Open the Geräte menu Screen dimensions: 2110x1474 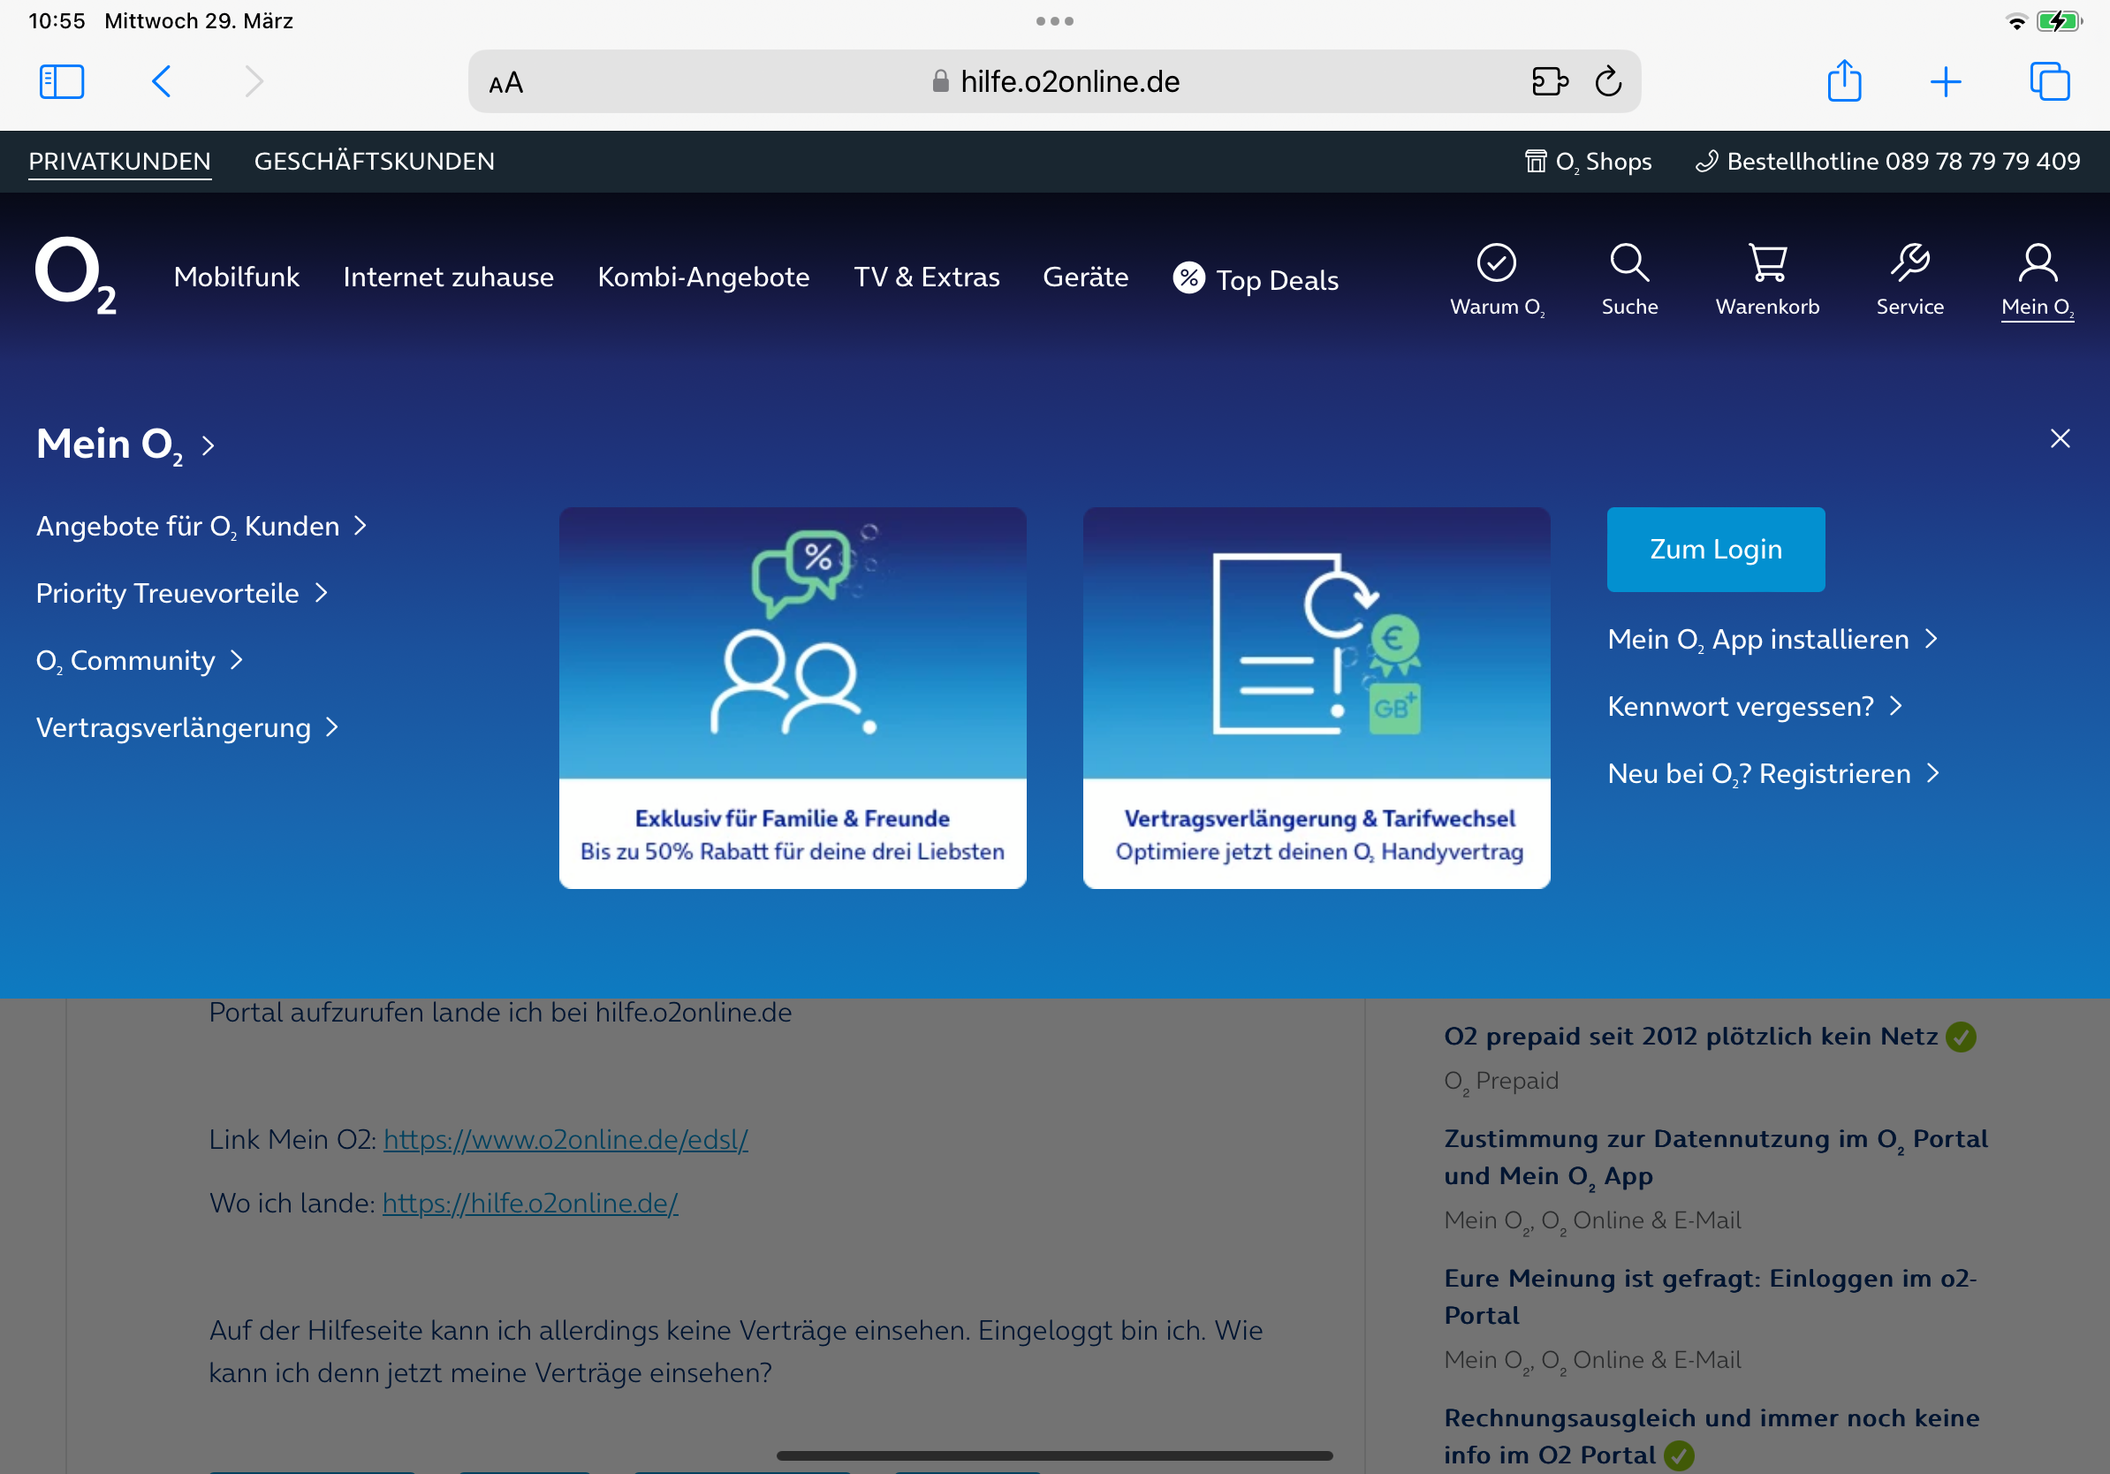coord(1085,277)
